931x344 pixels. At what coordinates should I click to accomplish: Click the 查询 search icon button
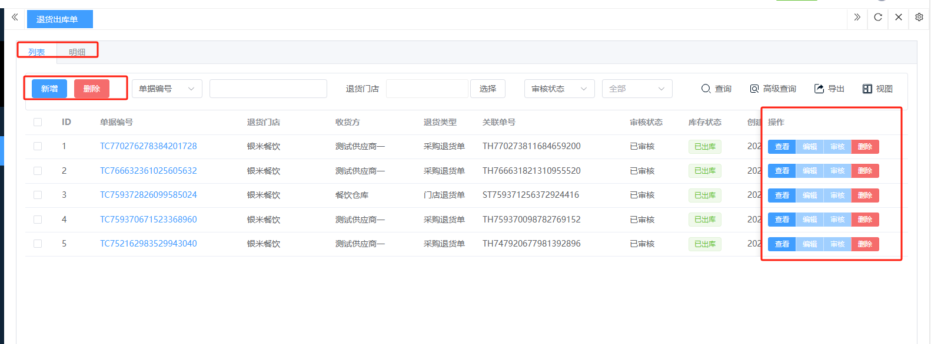(x=716, y=89)
